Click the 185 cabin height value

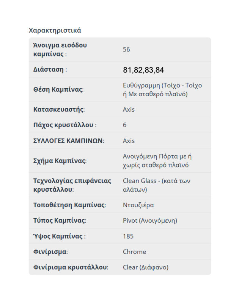(x=128, y=236)
